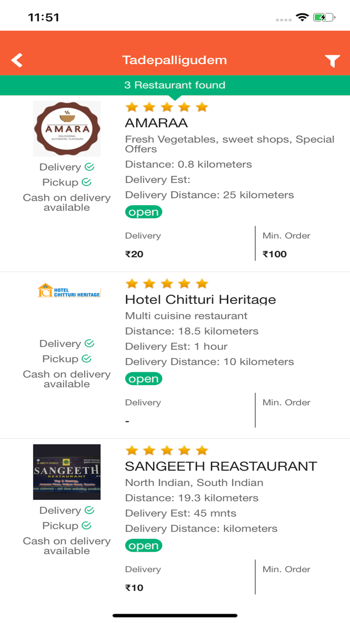The width and height of the screenshot is (350, 623).
Task: Select the Hotel Chitturi Heritage logo
Action: (x=66, y=290)
